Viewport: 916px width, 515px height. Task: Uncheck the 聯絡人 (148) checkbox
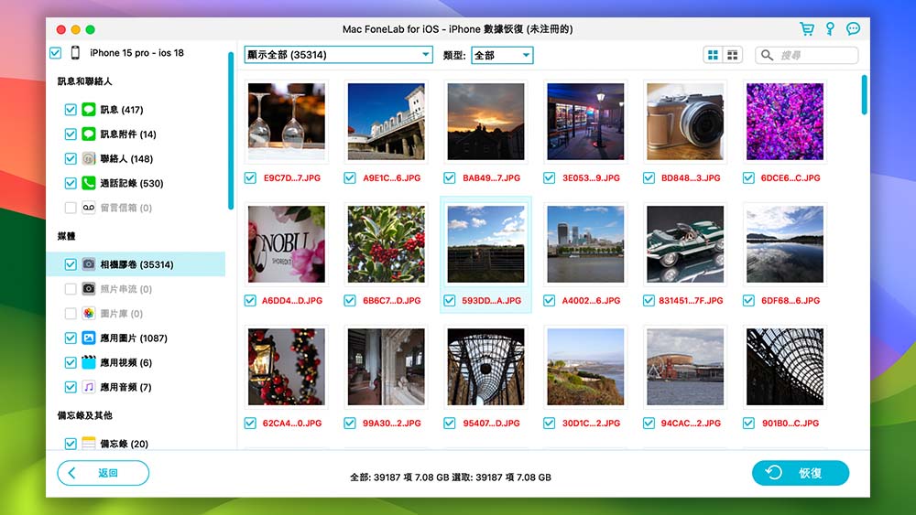click(x=71, y=158)
